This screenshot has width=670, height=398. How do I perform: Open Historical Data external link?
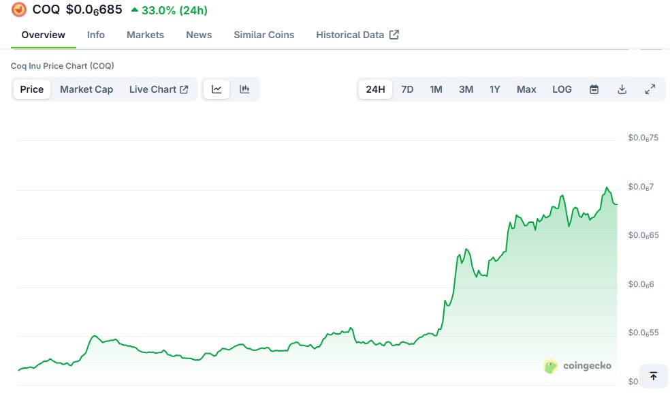pos(357,35)
